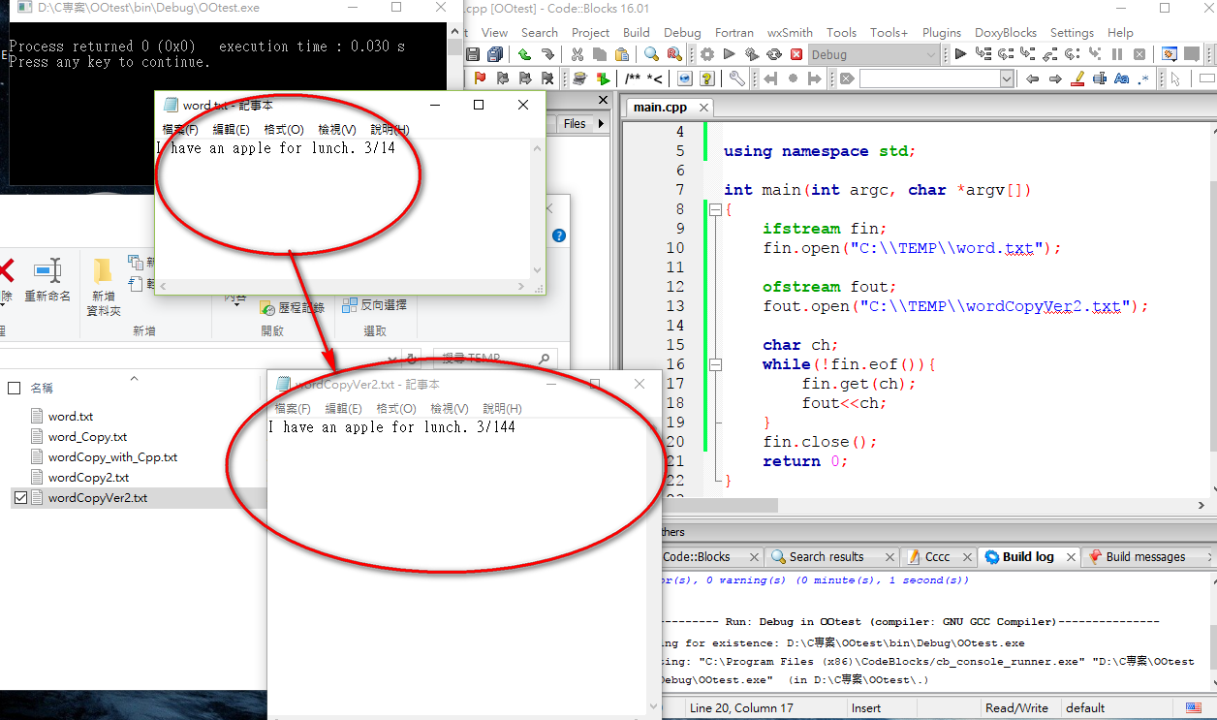Insert a Doxygen line comment (*<)
This screenshot has height=720, width=1217.
655,78
